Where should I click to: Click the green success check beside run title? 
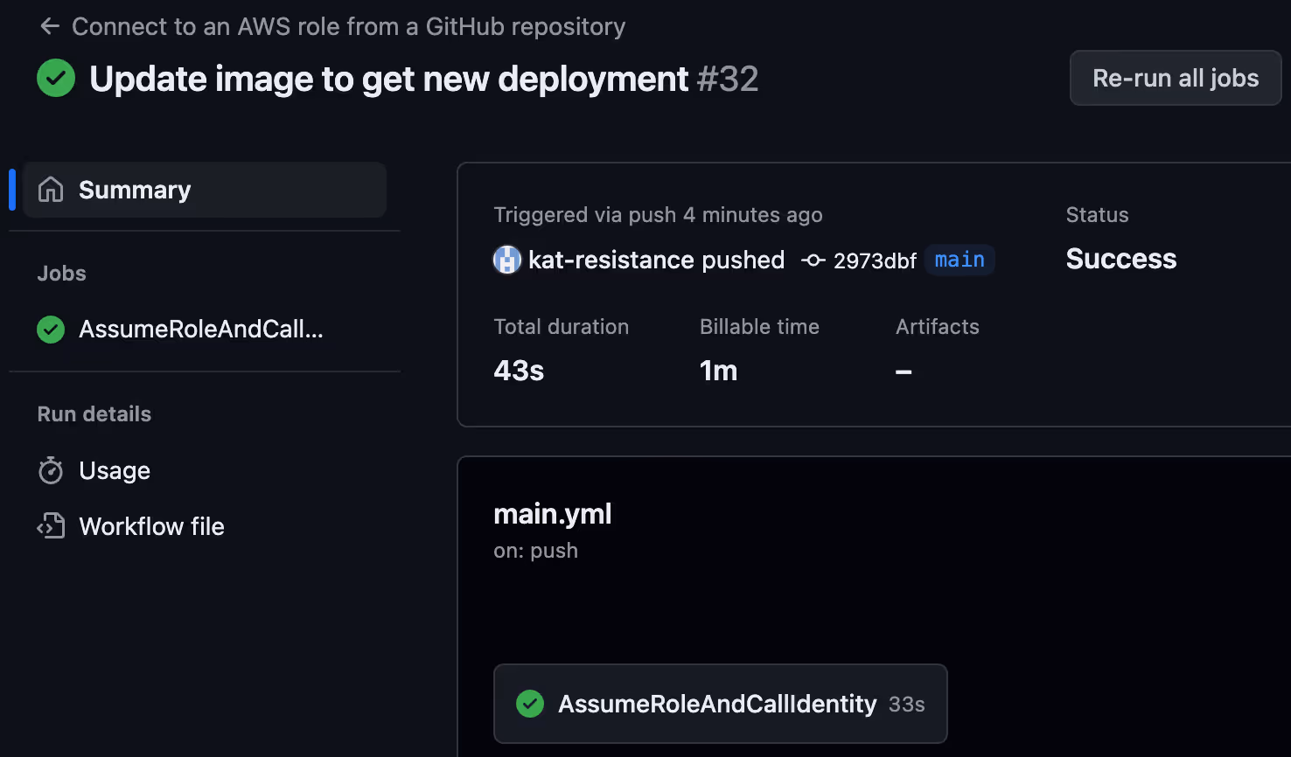[56, 78]
